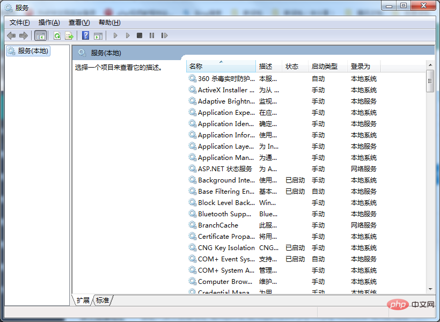
Task: Click 网络服务 login in ASP.NET 状态服务 row
Action: pyautogui.click(x=364, y=169)
